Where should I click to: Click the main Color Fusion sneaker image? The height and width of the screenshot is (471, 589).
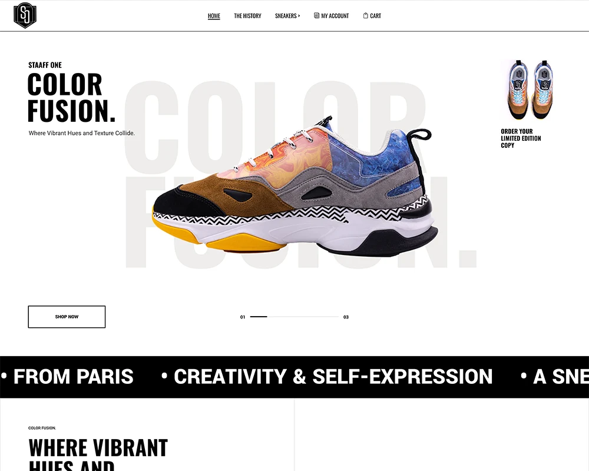click(295, 187)
